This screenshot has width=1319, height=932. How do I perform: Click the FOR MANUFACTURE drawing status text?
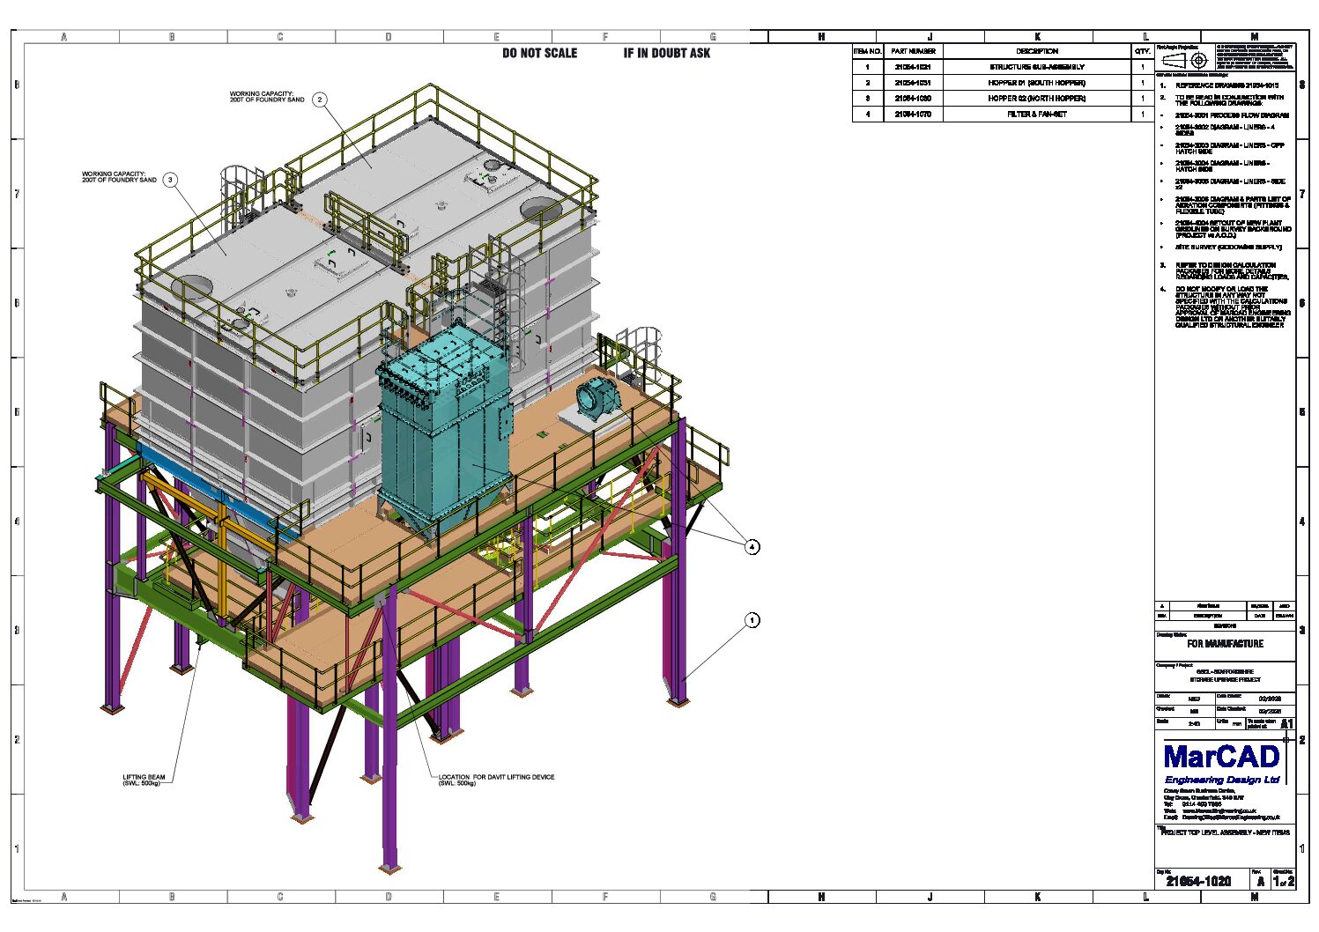pyautogui.click(x=1225, y=644)
